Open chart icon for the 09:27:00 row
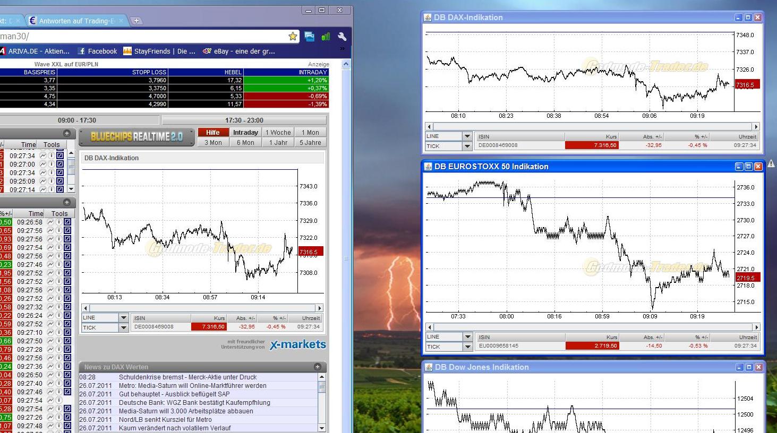Viewport: 777px width, 433px height. [x=43, y=164]
